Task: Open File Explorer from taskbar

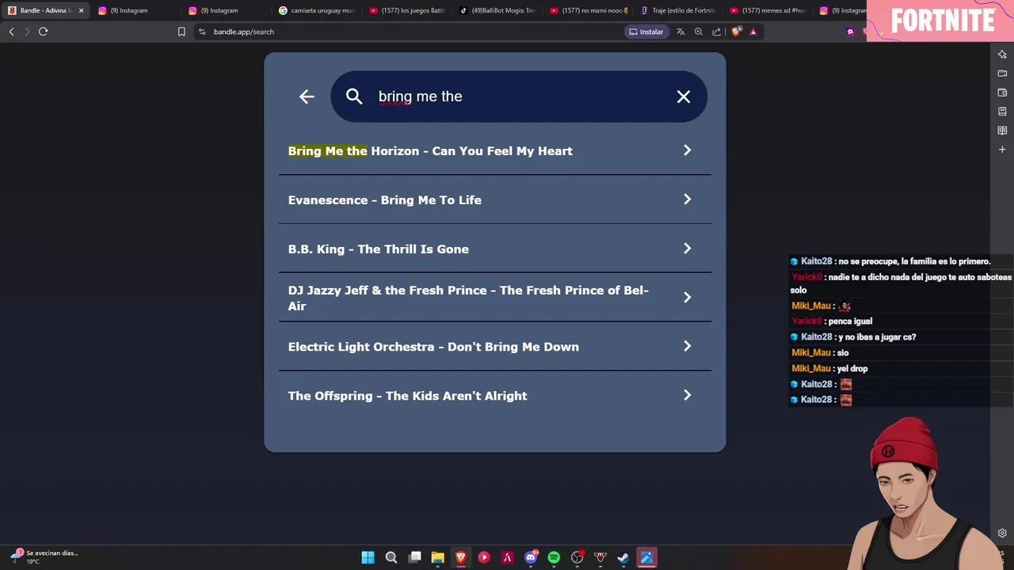Action: tap(437, 557)
